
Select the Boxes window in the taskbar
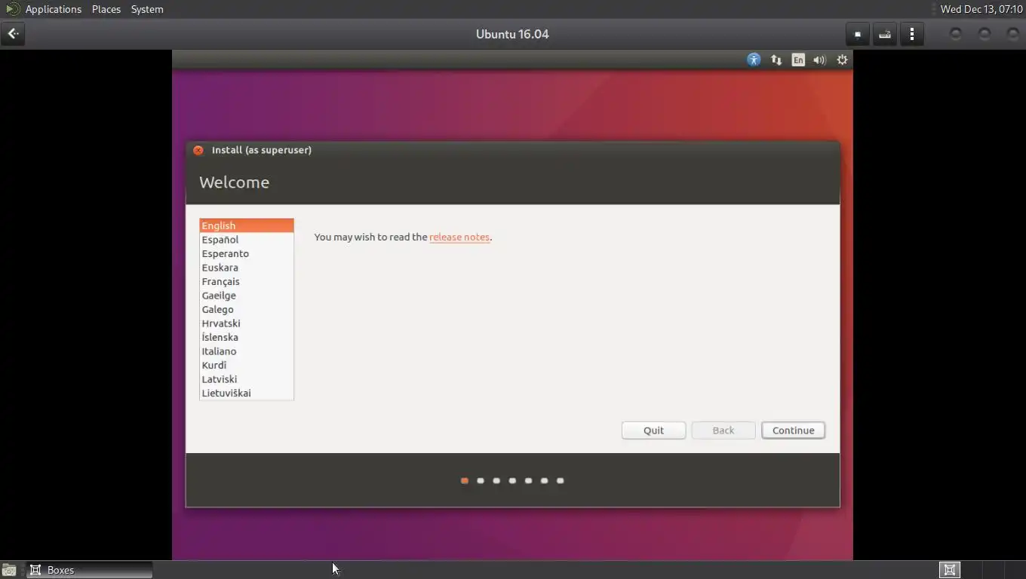coord(90,570)
